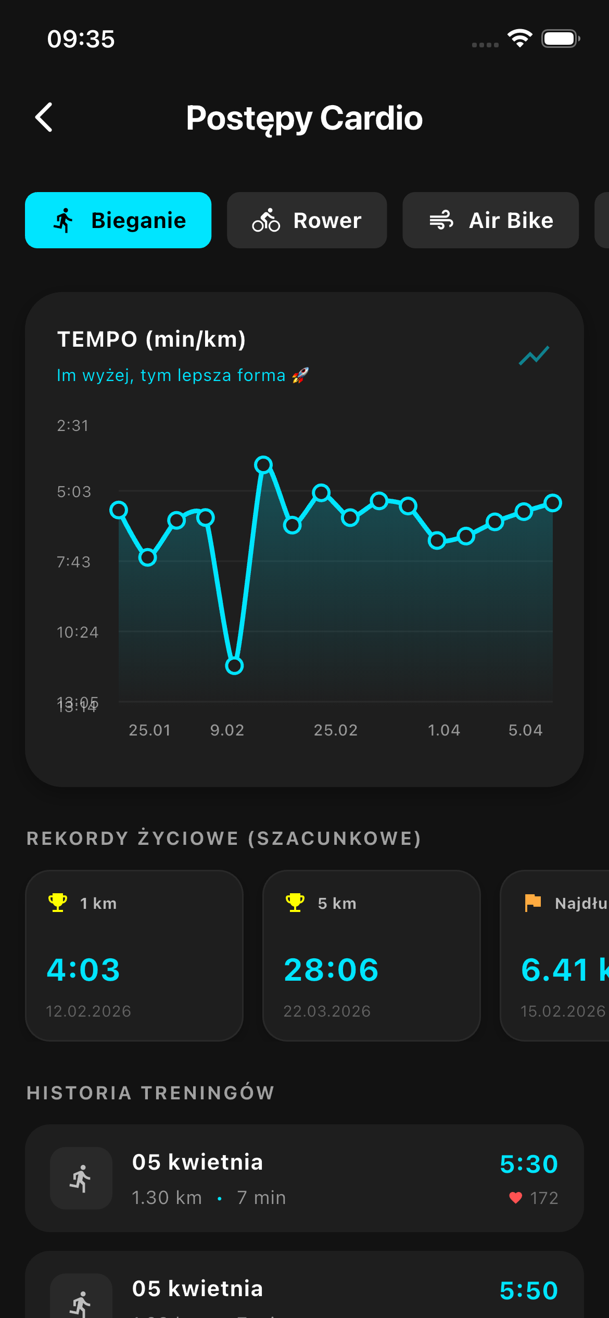Click the wind icon on the Air Bike tab
Image resolution: width=609 pixels, height=1318 pixels.
pos(440,220)
